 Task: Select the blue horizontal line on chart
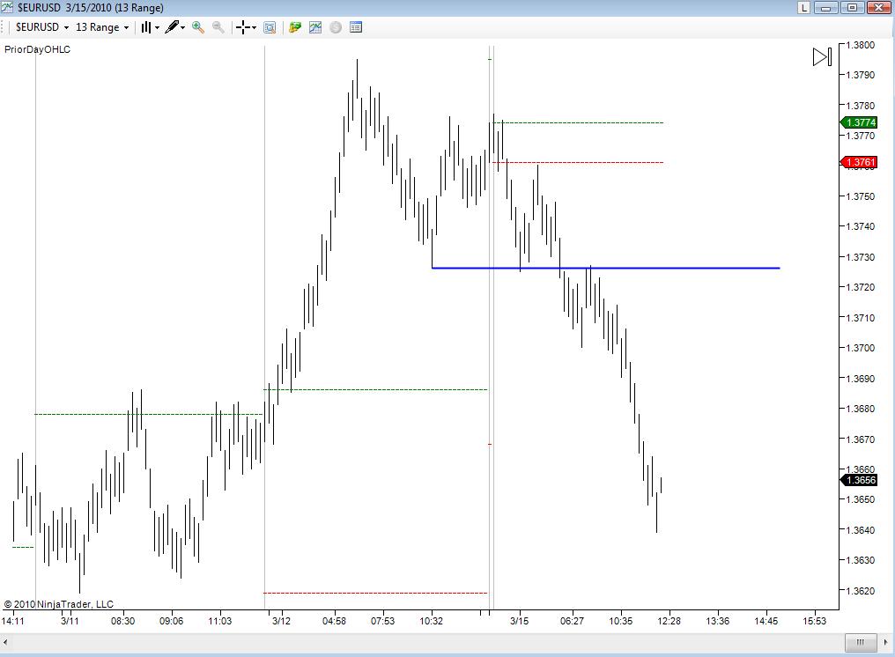605,268
